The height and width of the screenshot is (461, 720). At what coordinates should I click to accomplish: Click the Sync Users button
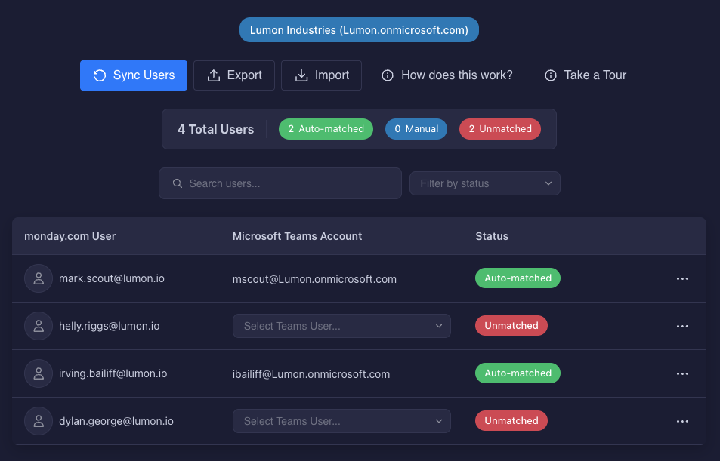(x=134, y=75)
